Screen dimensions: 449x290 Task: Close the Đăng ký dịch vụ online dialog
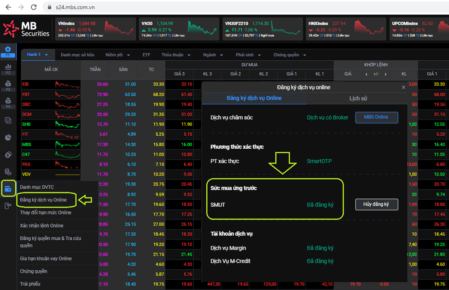403,87
